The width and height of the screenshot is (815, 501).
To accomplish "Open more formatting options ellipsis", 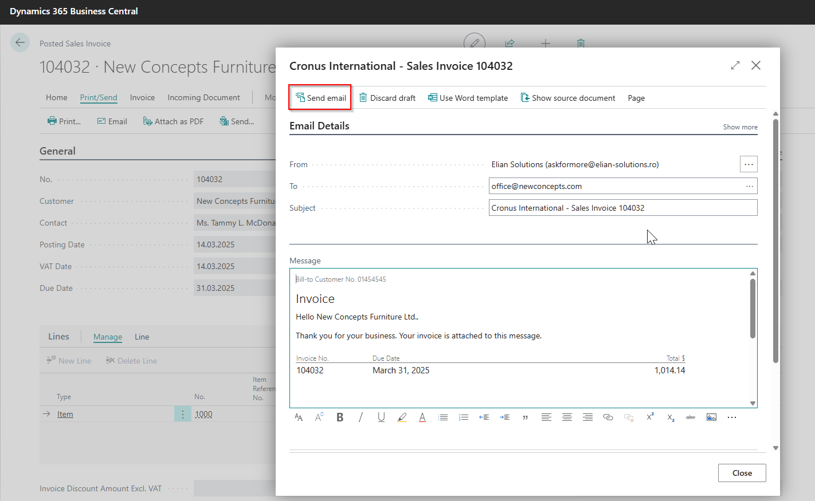I will click(732, 417).
